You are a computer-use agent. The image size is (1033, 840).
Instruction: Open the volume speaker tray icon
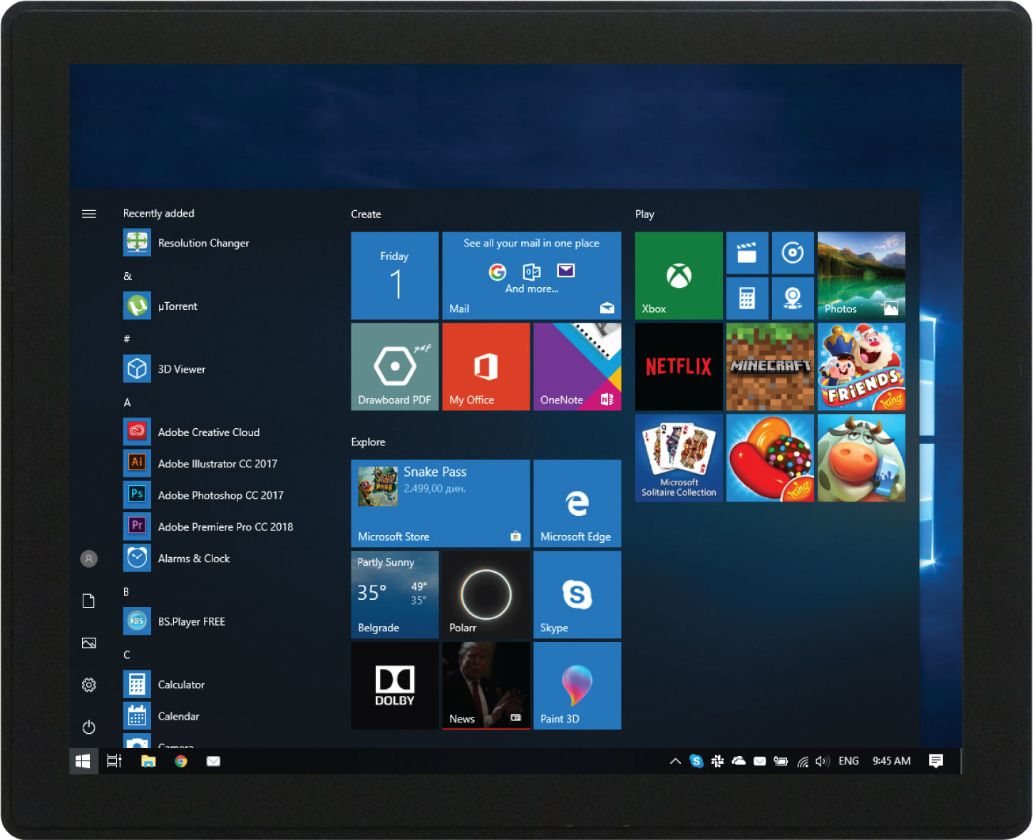(x=822, y=761)
